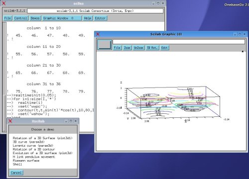This screenshot has width=249, height=179.
Task: Activate the 3D Rot. tool
Action: 152,48
